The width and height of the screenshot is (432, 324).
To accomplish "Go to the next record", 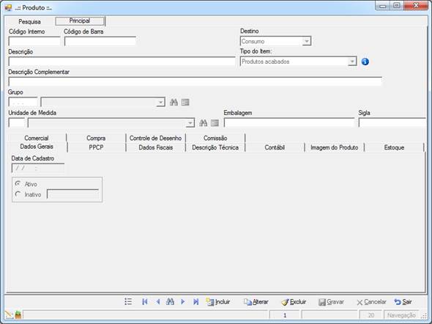I will (182, 302).
